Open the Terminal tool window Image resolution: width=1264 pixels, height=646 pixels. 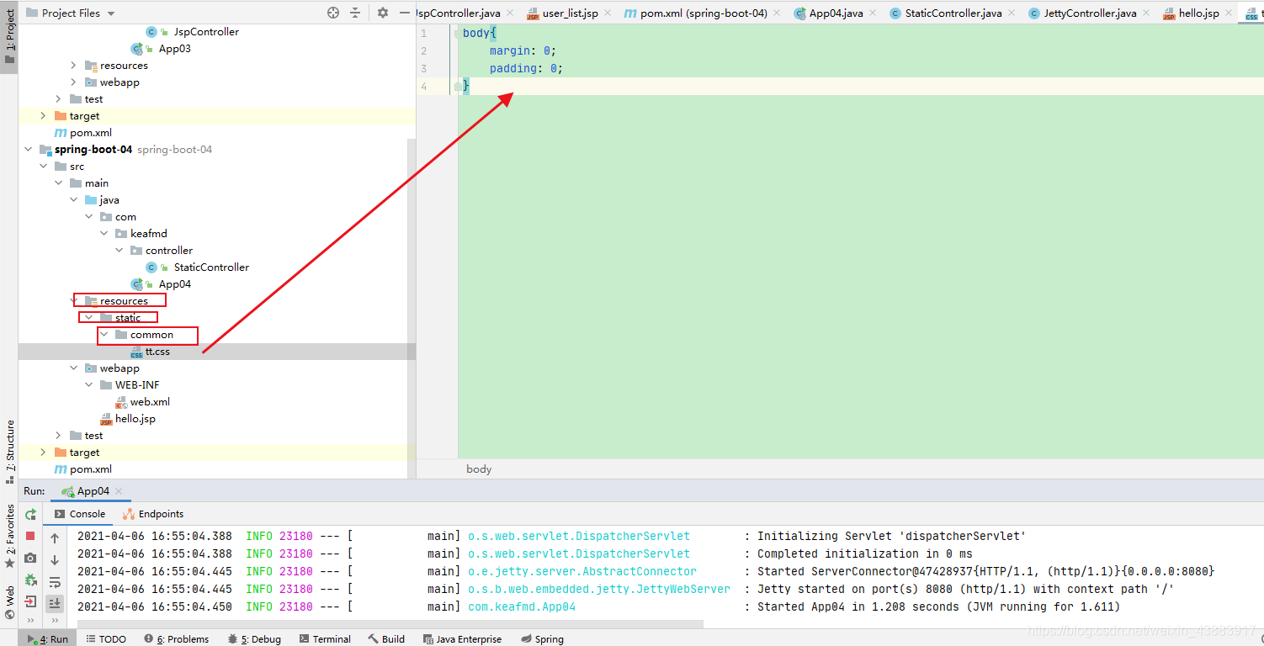pos(324,639)
